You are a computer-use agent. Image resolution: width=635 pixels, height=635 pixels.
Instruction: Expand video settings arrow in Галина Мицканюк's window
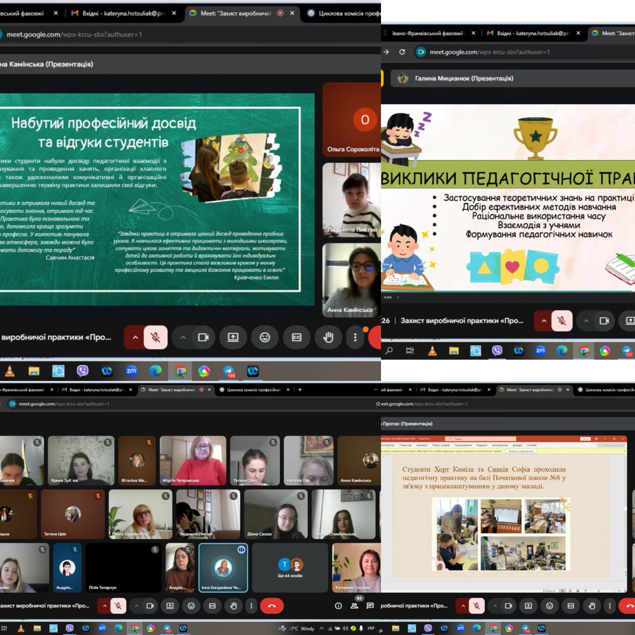(586, 321)
